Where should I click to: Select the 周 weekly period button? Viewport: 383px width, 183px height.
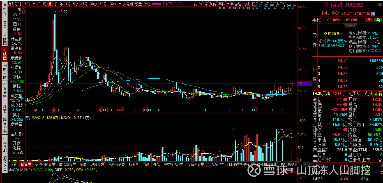coord(45,4)
